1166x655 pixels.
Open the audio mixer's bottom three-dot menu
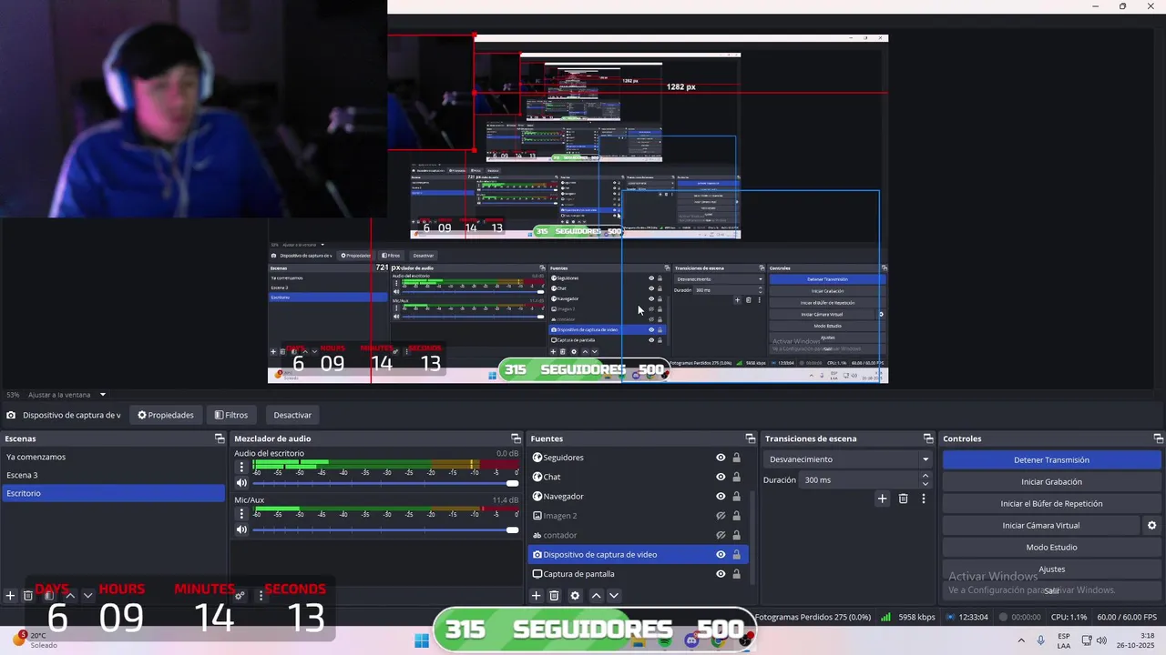[261, 596]
